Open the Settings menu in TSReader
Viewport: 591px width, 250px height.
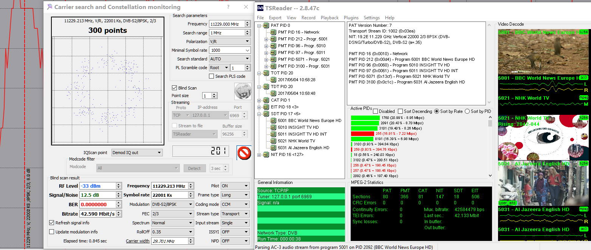click(x=371, y=18)
